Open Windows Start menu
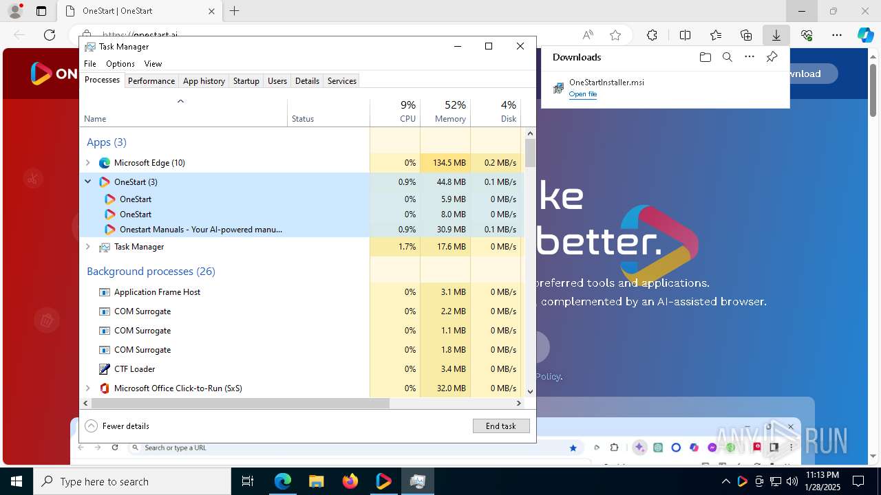Viewport: 881px width, 495px height. 16,481
